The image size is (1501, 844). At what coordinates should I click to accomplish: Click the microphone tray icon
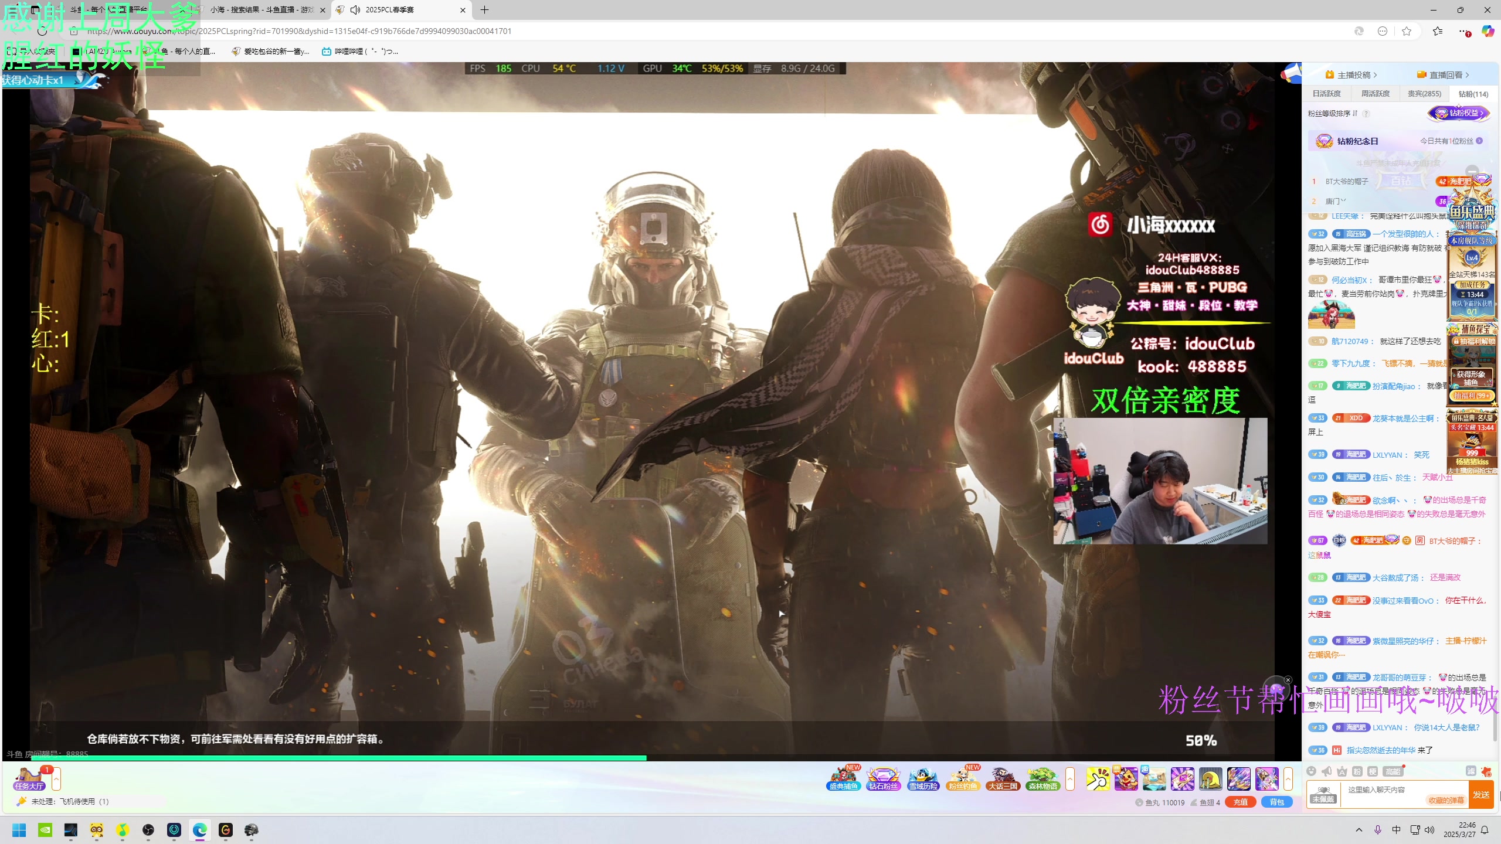click(x=1378, y=830)
